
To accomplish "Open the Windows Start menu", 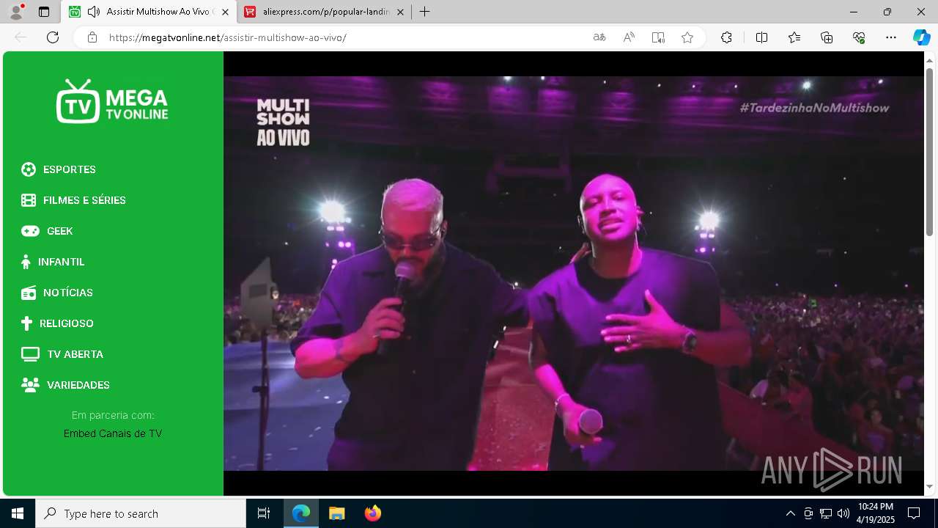I will tap(18, 513).
